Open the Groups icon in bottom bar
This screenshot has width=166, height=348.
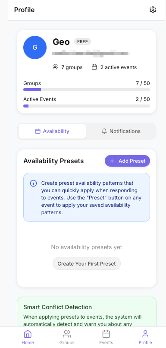[x=67, y=334]
